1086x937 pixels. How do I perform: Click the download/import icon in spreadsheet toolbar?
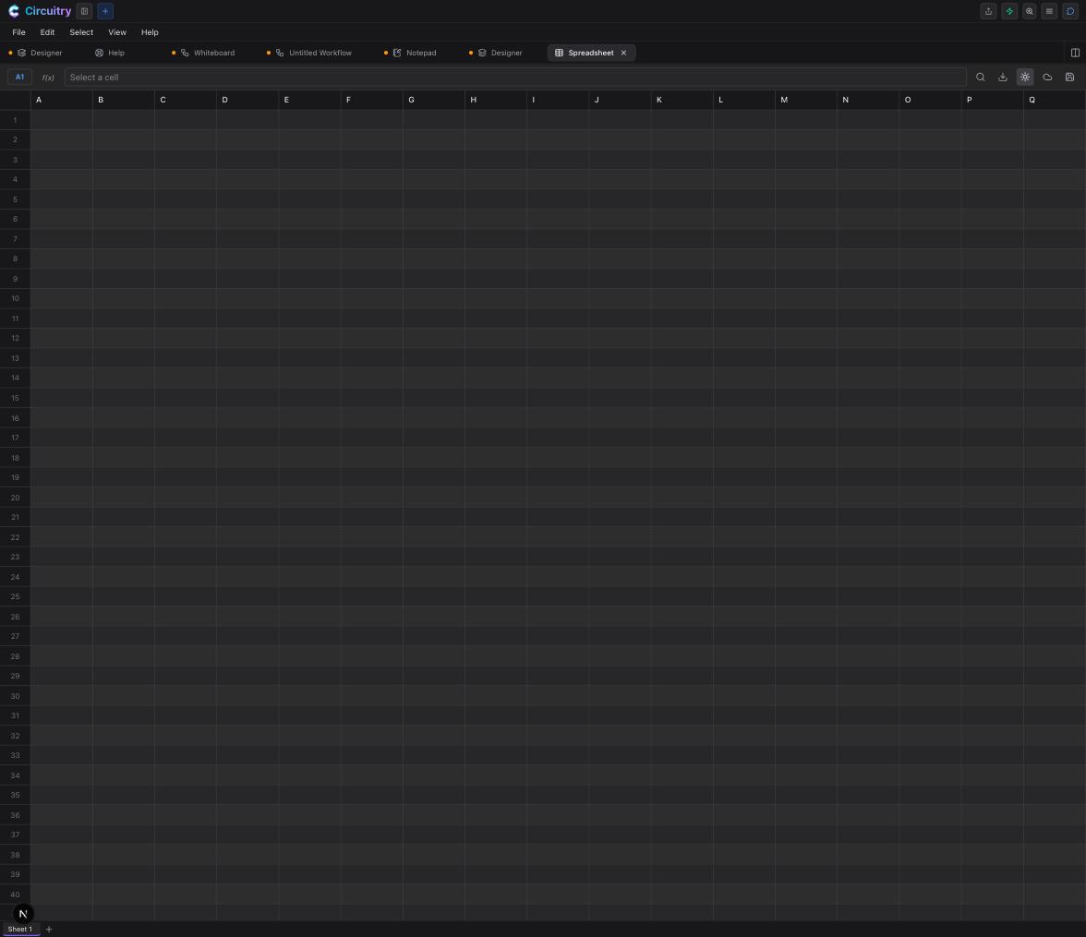pyautogui.click(x=1002, y=77)
